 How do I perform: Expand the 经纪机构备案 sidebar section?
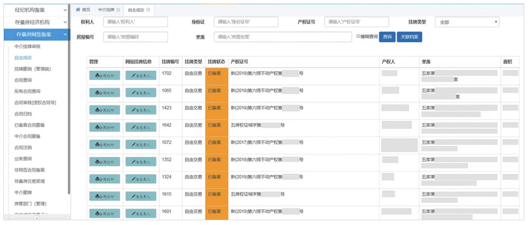(x=37, y=10)
